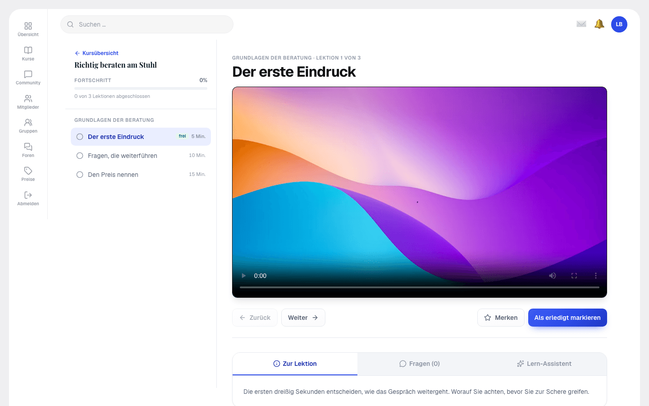Click the frei badge
649x406 pixels.
click(182, 136)
